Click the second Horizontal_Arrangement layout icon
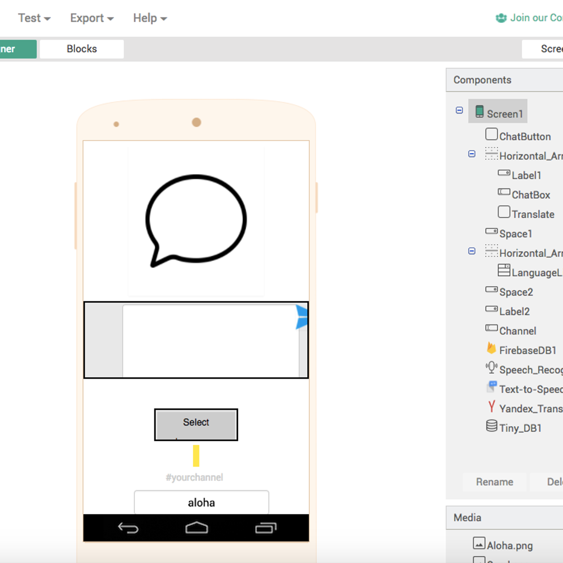 coord(492,251)
